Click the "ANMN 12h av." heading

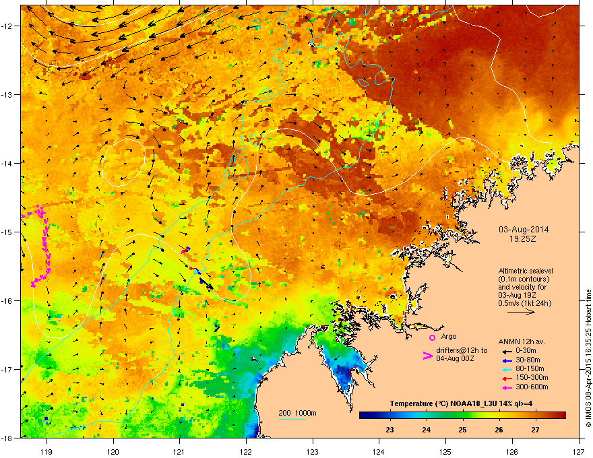pos(522,342)
